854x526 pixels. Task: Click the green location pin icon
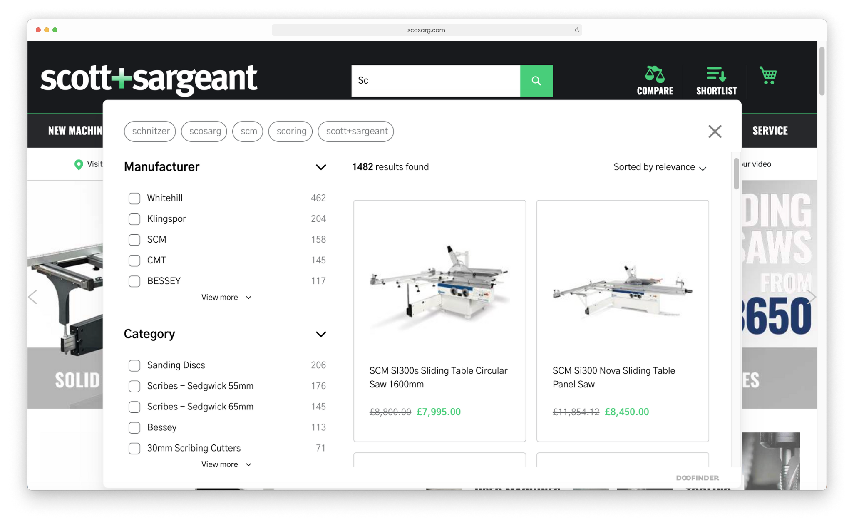point(78,164)
